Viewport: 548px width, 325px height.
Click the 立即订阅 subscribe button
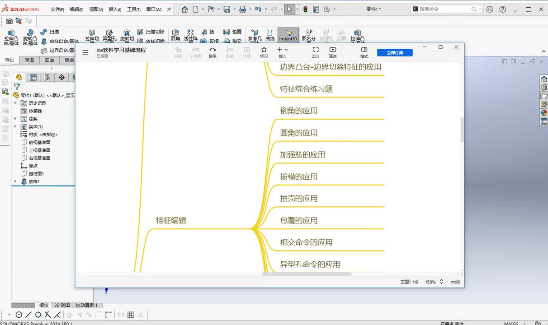point(395,52)
